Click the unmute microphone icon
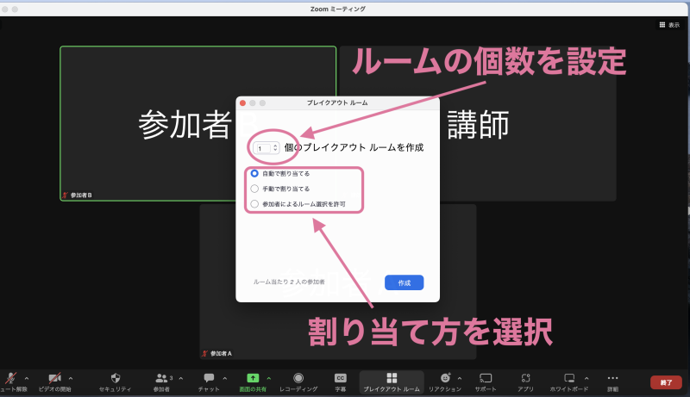Screen dimensions: 690x397 point(10,378)
